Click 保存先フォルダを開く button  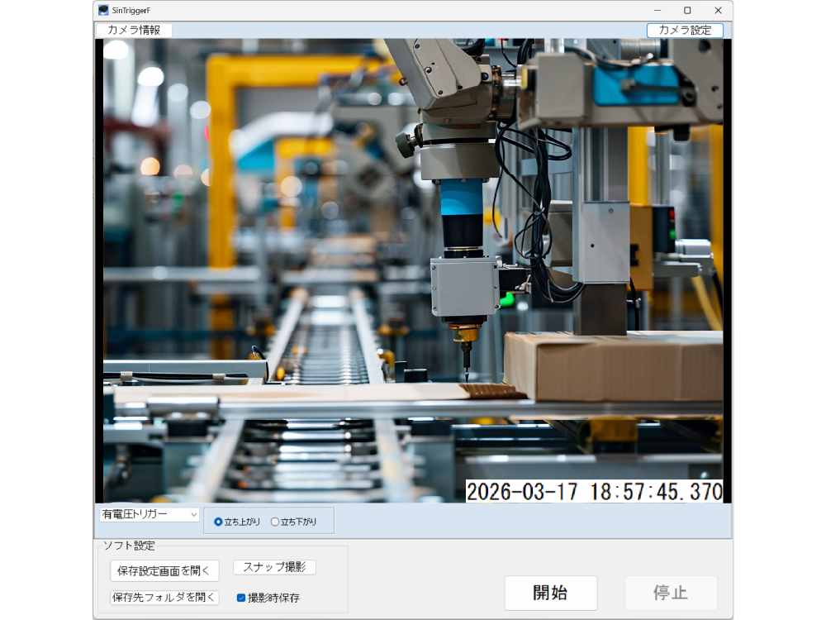point(164,597)
